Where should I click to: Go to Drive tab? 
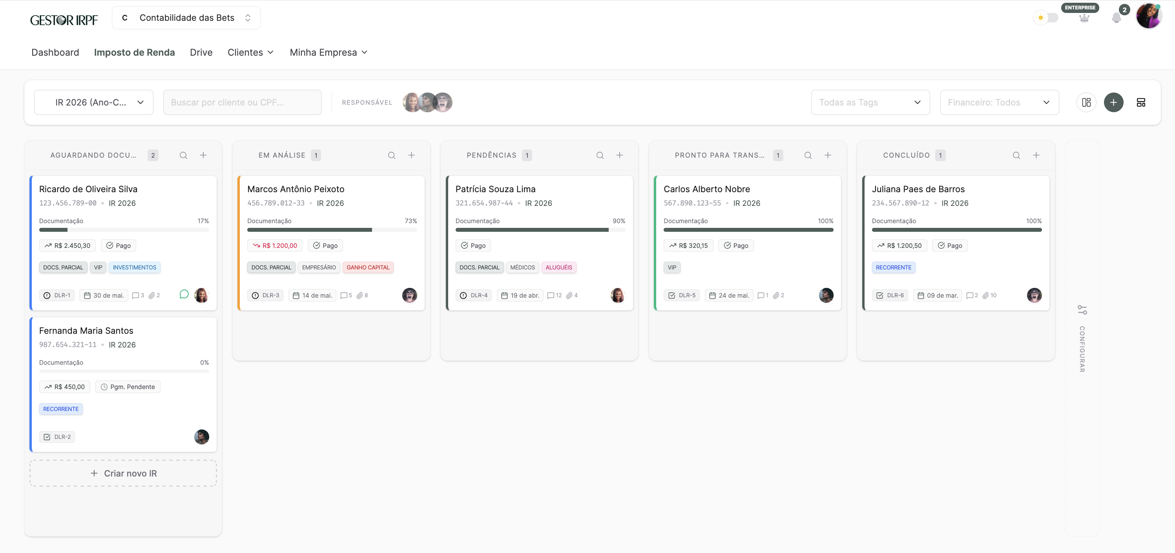(201, 53)
